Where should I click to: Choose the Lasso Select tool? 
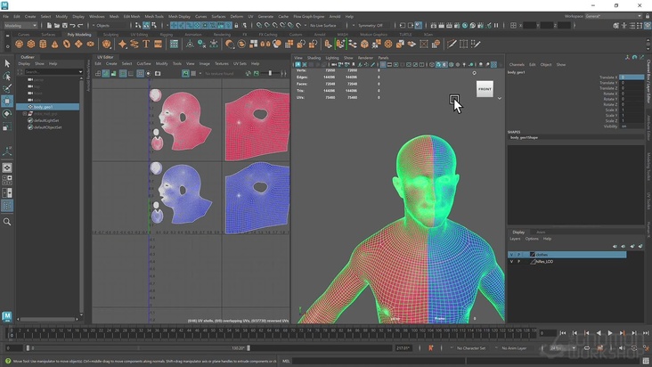pos(7,76)
